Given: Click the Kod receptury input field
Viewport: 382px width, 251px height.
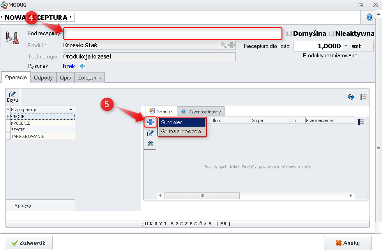Looking at the screenshot, I should click(172, 34).
